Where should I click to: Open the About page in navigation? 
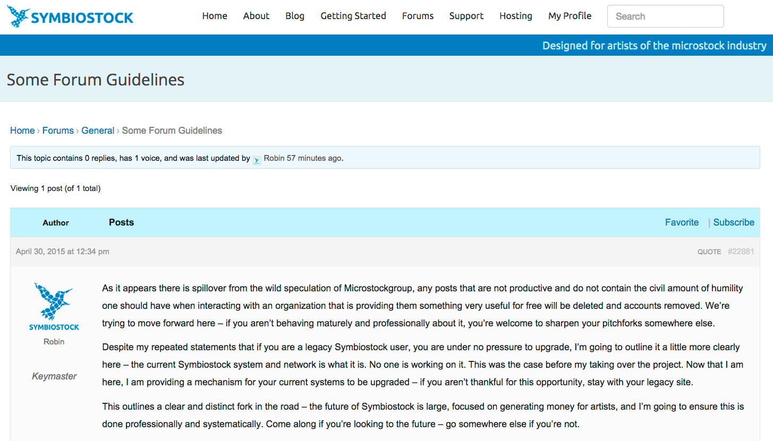[x=256, y=16]
